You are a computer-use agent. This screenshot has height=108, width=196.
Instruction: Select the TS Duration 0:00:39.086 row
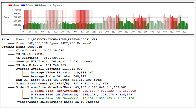40,58
